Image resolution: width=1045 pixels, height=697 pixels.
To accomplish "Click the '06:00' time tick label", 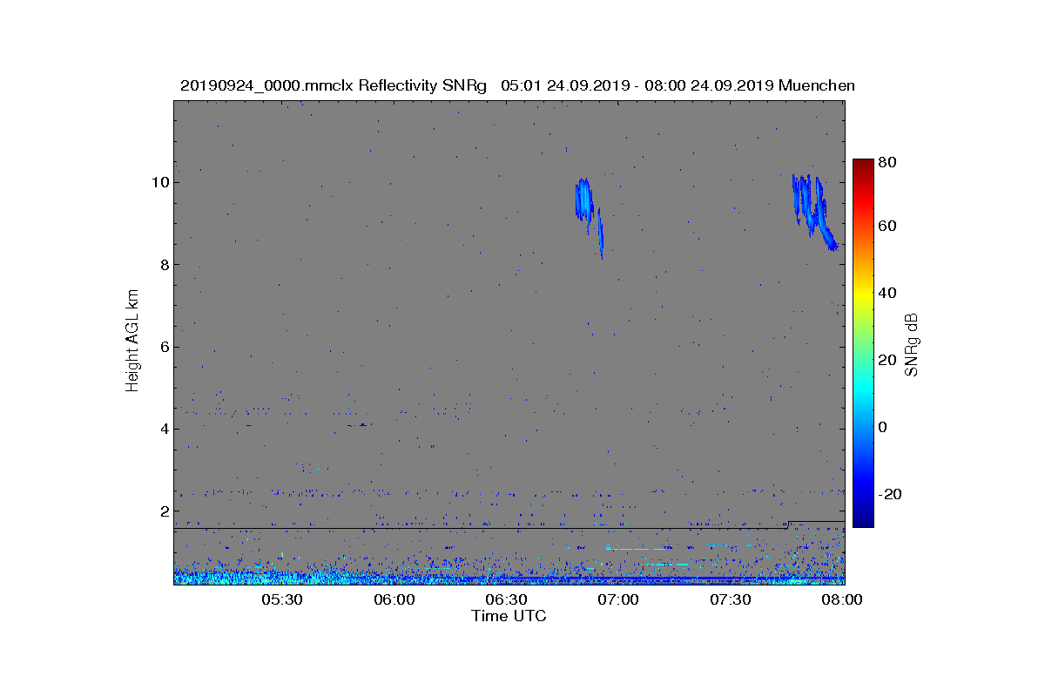I will [394, 599].
